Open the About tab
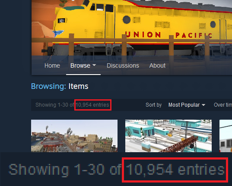This screenshot has height=186, width=232. pos(157,65)
